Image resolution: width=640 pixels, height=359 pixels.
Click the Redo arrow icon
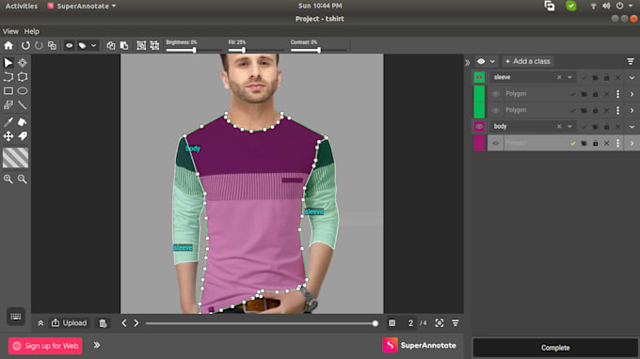39,46
